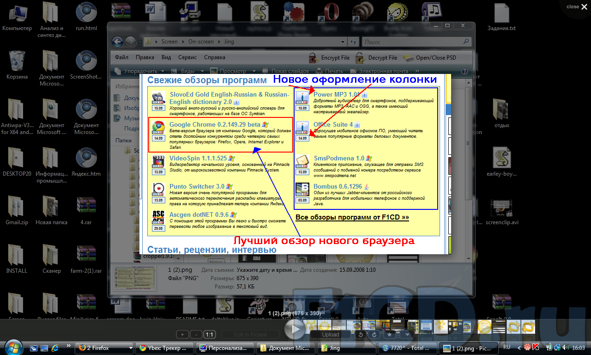Open the Справка menu

tap(215, 58)
